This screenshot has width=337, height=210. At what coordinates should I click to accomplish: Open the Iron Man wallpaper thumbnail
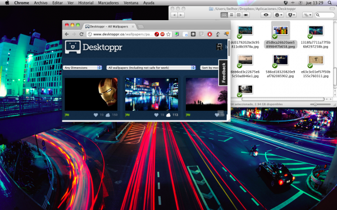tap(91, 94)
